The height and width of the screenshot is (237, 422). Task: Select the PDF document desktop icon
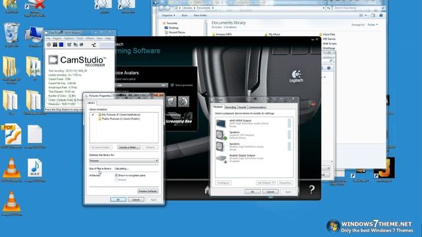click(x=12, y=136)
